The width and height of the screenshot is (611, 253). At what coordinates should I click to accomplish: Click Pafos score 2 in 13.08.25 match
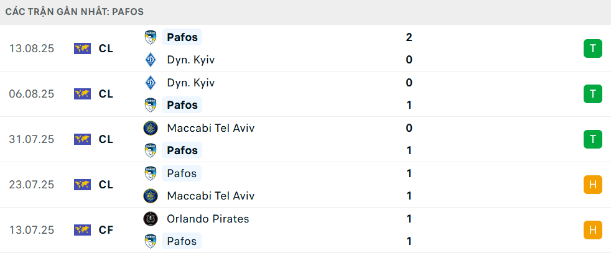pyautogui.click(x=409, y=37)
